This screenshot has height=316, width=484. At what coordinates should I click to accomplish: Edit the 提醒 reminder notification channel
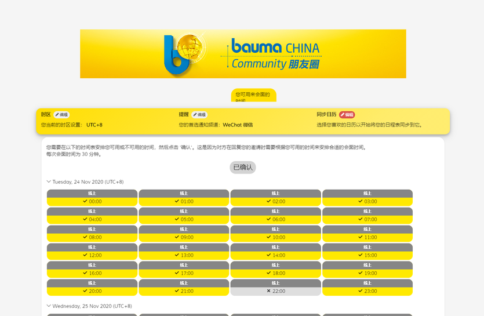click(x=199, y=115)
